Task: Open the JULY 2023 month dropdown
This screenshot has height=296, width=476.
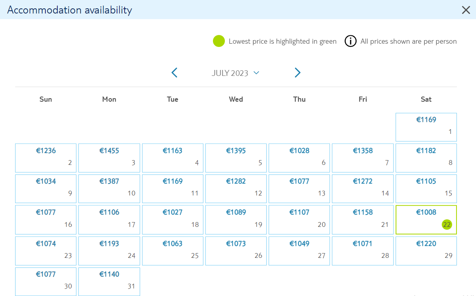Action: [235, 73]
